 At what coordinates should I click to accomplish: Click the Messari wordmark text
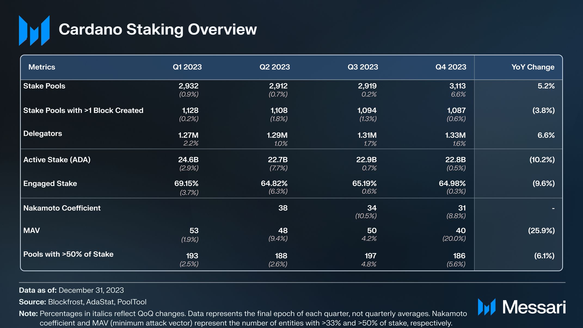(534, 308)
